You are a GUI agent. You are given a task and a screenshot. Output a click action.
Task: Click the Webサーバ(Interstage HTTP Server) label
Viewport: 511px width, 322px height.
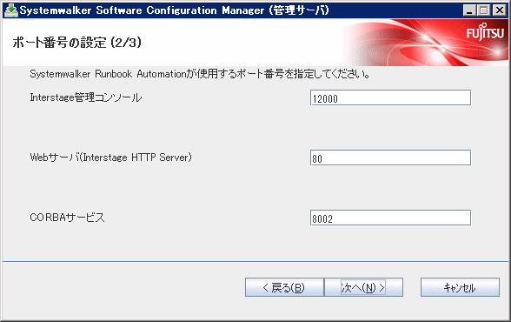coord(111,158)
